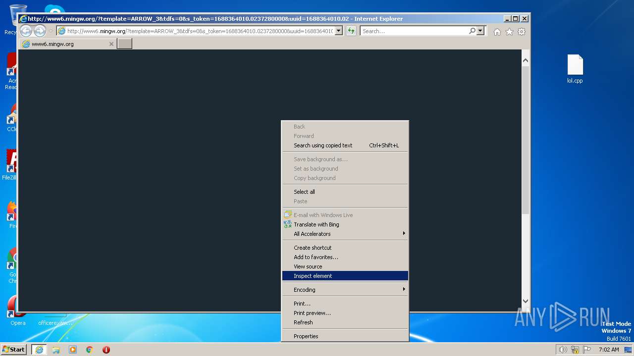Open Internet Explorer from the taskbar
Viewport: 634px width, 356px height.
[x=39, y=350]
